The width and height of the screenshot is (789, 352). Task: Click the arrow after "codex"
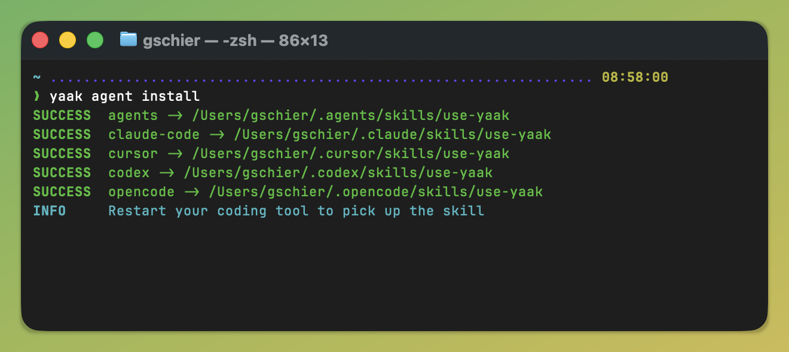[x=166, y=173]
